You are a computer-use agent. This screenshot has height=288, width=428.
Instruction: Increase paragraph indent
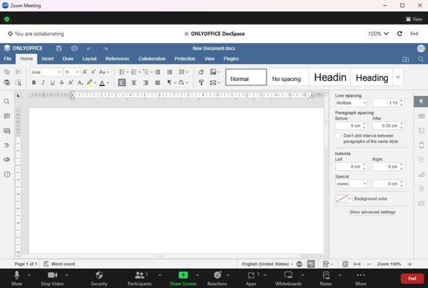[x=170, y=72]
